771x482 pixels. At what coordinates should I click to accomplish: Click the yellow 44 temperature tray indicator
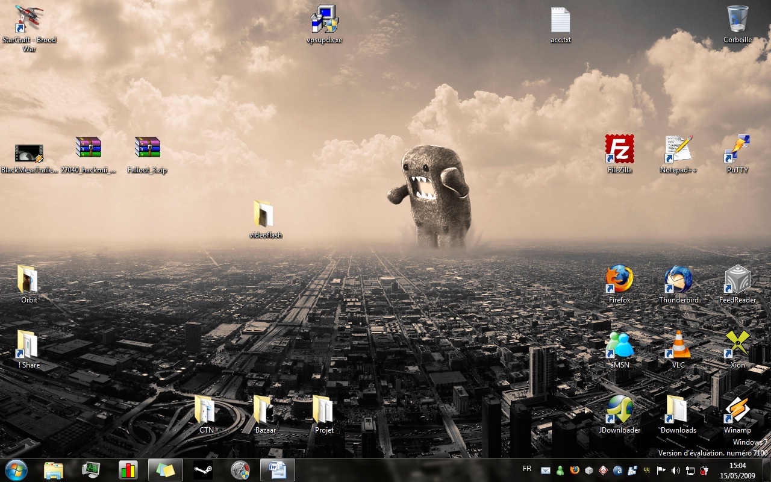(646, 471)
